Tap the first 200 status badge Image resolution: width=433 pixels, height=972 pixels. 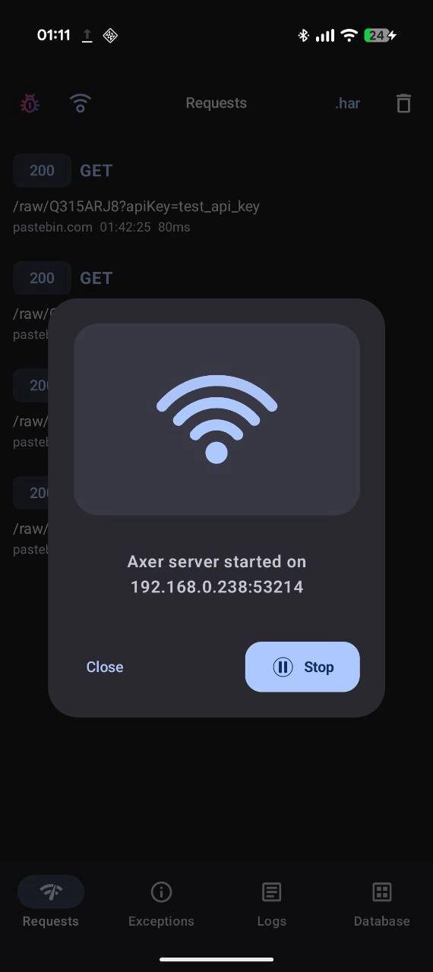point(42,170)
